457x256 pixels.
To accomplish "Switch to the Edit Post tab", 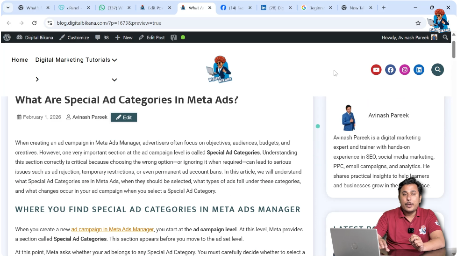I will 155,8.
